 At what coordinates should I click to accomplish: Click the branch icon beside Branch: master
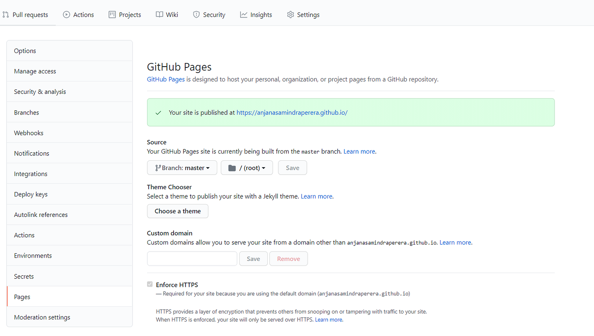pos(159,168)
